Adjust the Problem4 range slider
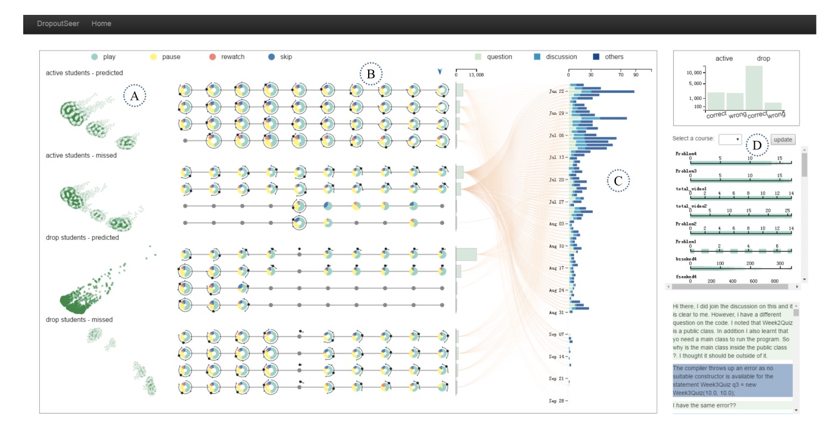Screen dimensions: 828x426 pos(740,162)
